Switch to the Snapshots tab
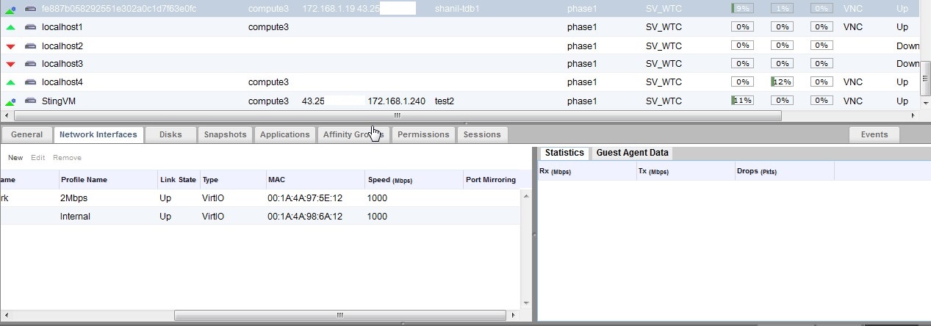 [225, 134]
